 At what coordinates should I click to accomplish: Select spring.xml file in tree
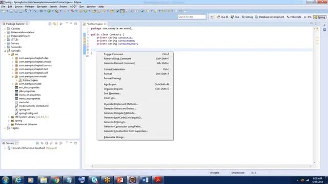pos(25,109)
